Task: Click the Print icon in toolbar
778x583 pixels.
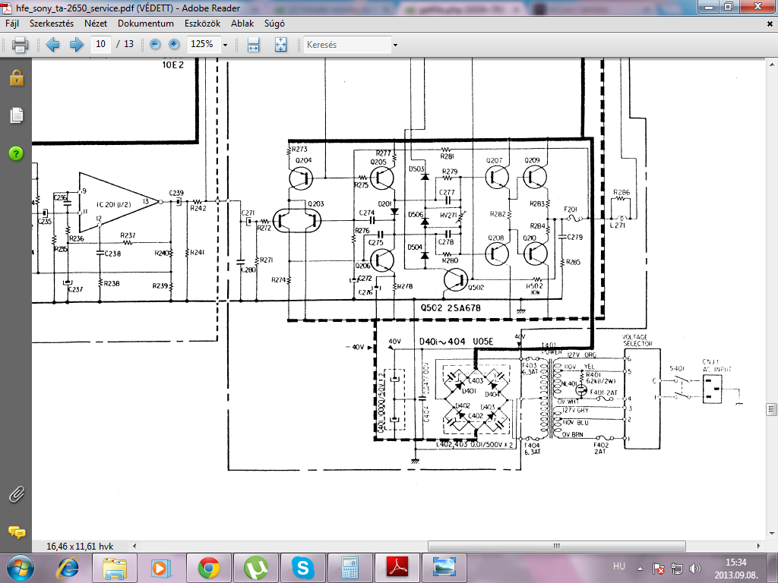Action: click(21, 45)
